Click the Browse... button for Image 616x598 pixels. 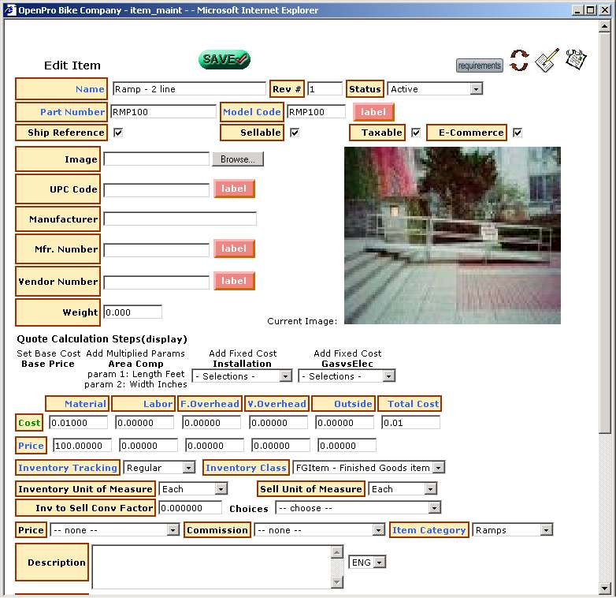pos(237,159)
